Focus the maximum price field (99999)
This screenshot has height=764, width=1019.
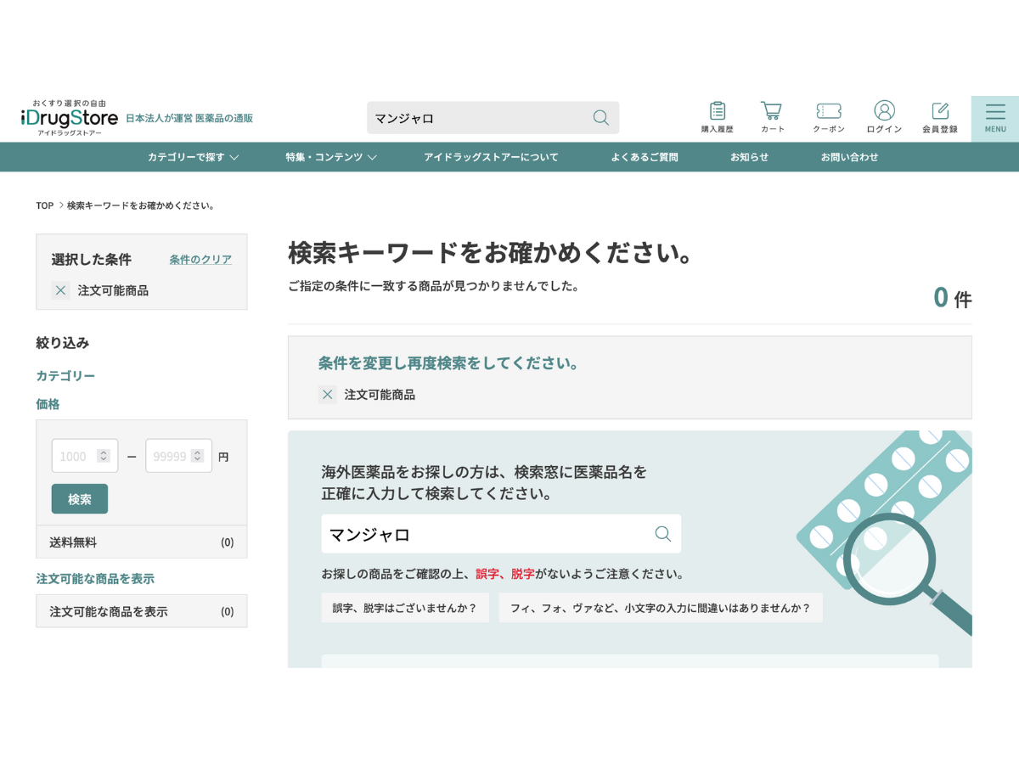click(x=179, y=456)
